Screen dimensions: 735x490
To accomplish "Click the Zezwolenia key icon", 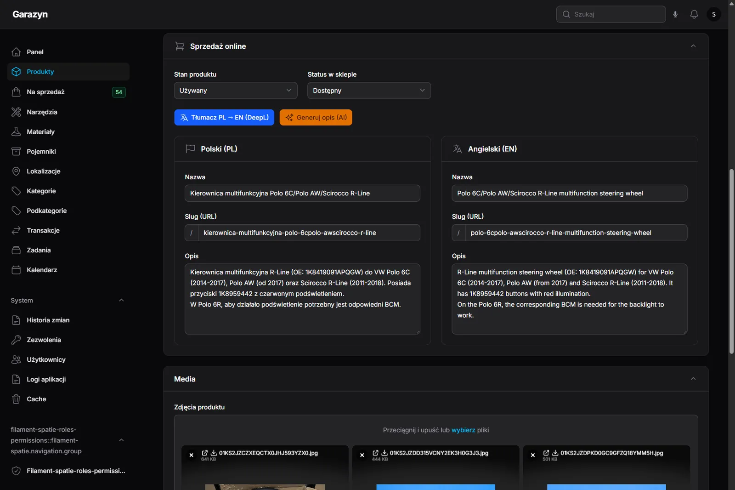I will click(16, 340).
